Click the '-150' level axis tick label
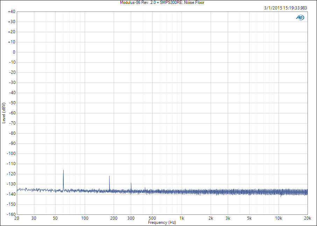 (x=11, y=204)
